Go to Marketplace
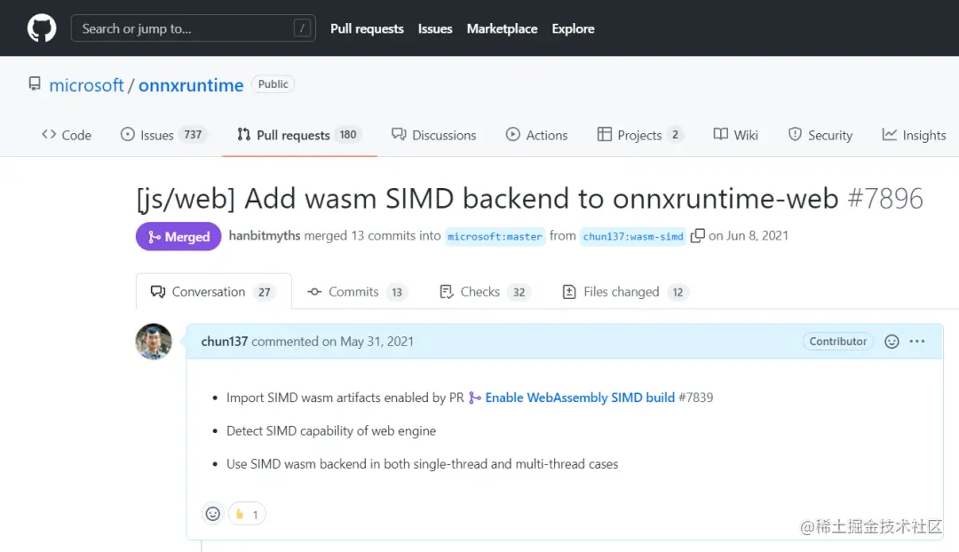 point(502,28)
